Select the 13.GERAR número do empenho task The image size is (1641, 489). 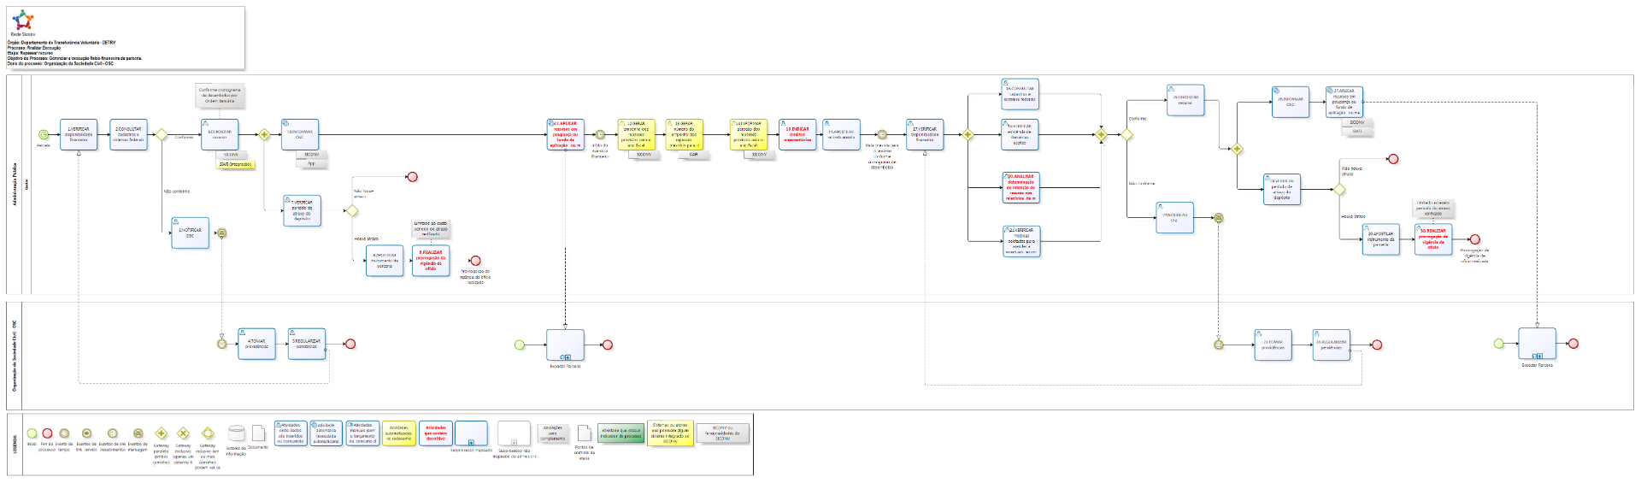[684, 134]
